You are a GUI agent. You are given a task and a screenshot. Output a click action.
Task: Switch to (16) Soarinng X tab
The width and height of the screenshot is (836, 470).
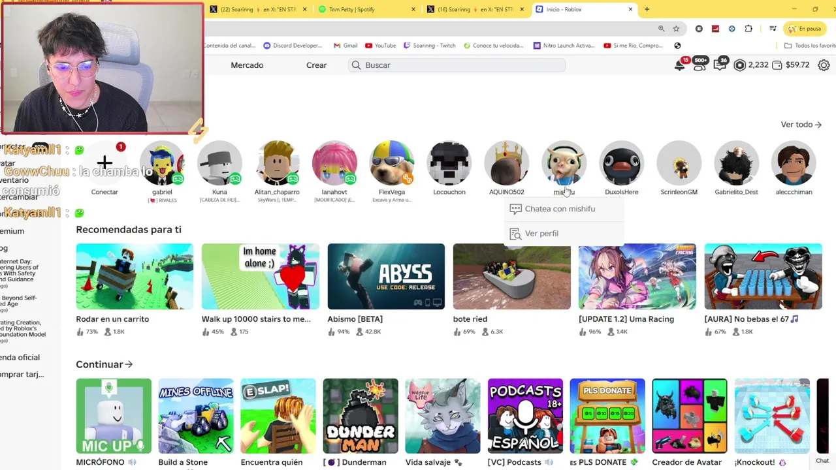[x=475, y=9]
